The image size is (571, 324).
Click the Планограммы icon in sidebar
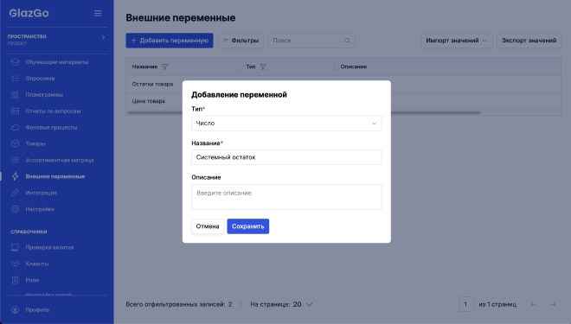15,95
